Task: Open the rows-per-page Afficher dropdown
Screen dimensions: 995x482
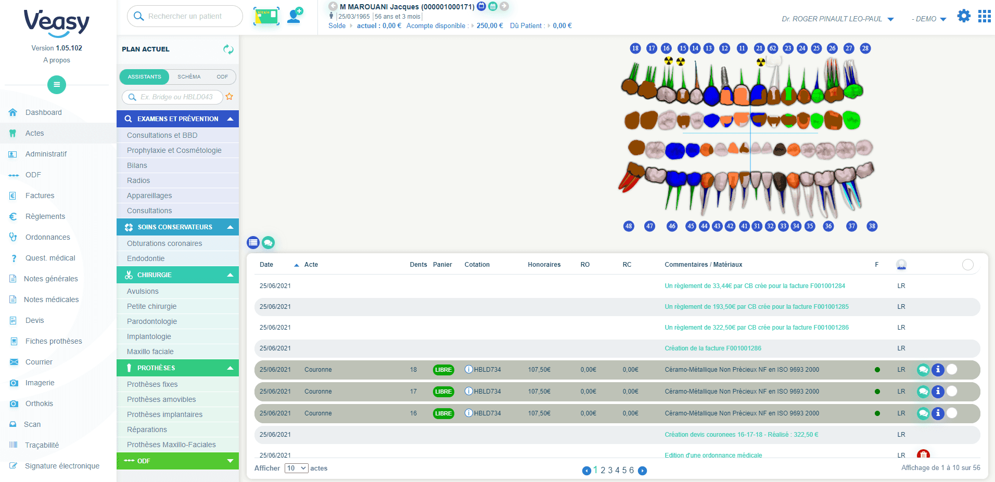Action: [296, 468]
